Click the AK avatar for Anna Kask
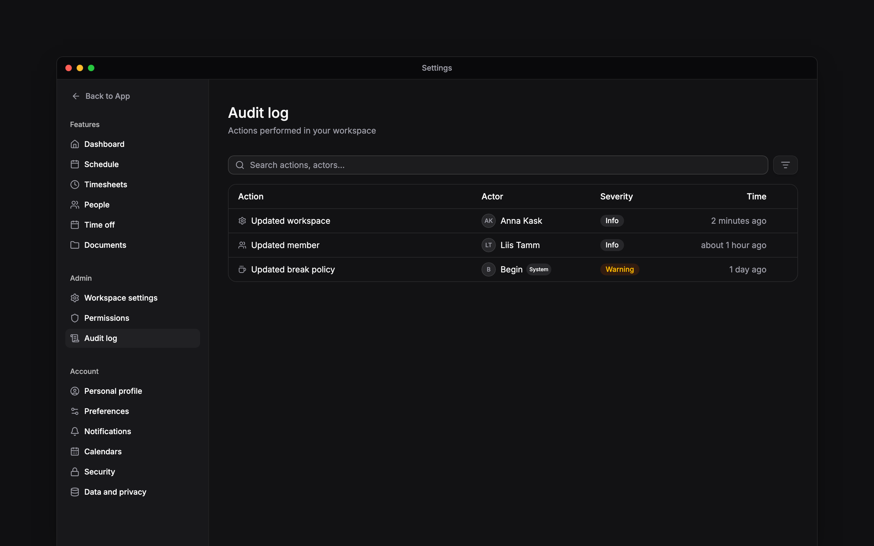874x546 pixels. (x=488, y=221)
